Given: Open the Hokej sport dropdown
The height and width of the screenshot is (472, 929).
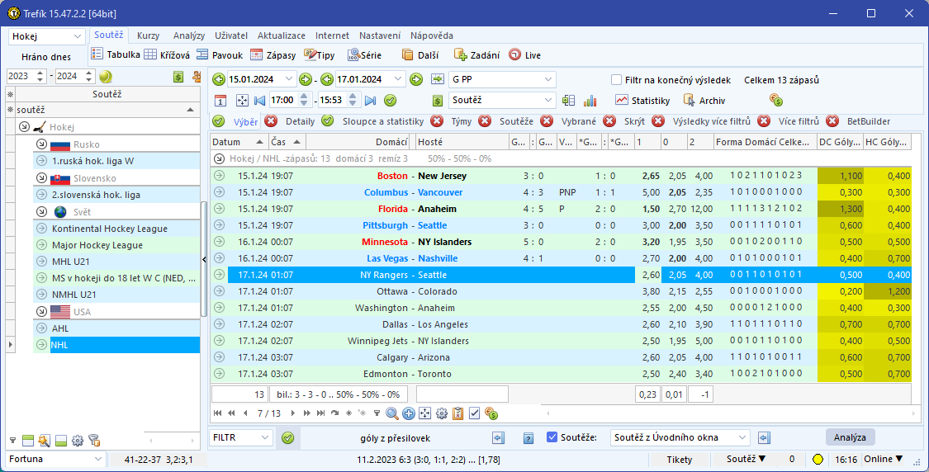Looking at the screenshot, I should pos(77,36).
